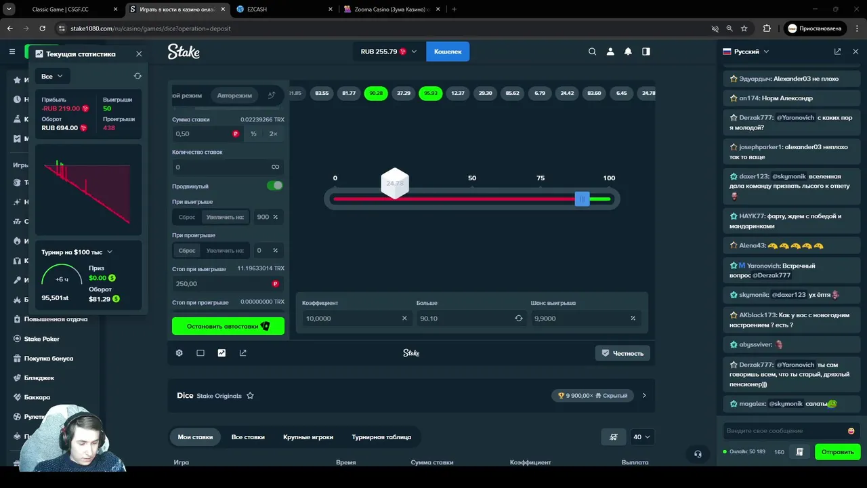The height and width of the screenshot is (488, 867).
Task: Open the support headset icon
Action: click(x=698, y=454)
